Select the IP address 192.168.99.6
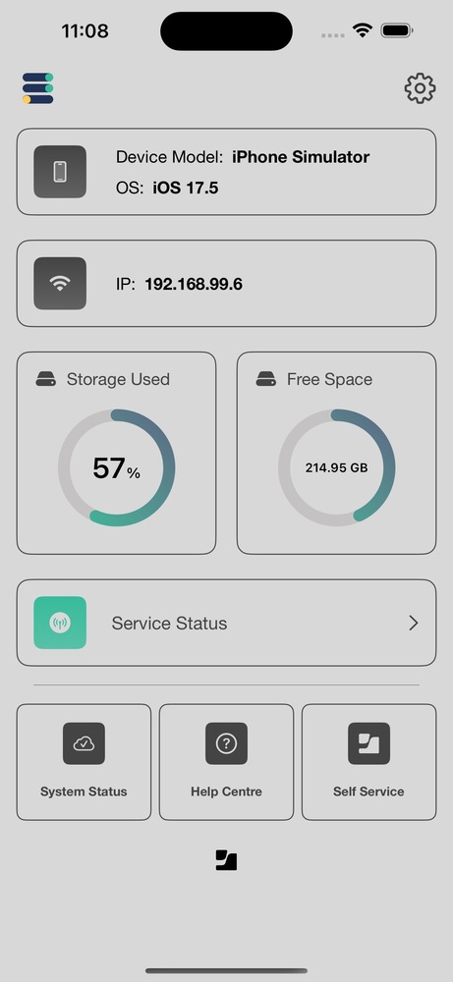 (x=194, y=285)
